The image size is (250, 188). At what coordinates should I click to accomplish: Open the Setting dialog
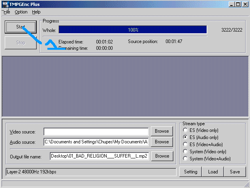click(190, 172)
